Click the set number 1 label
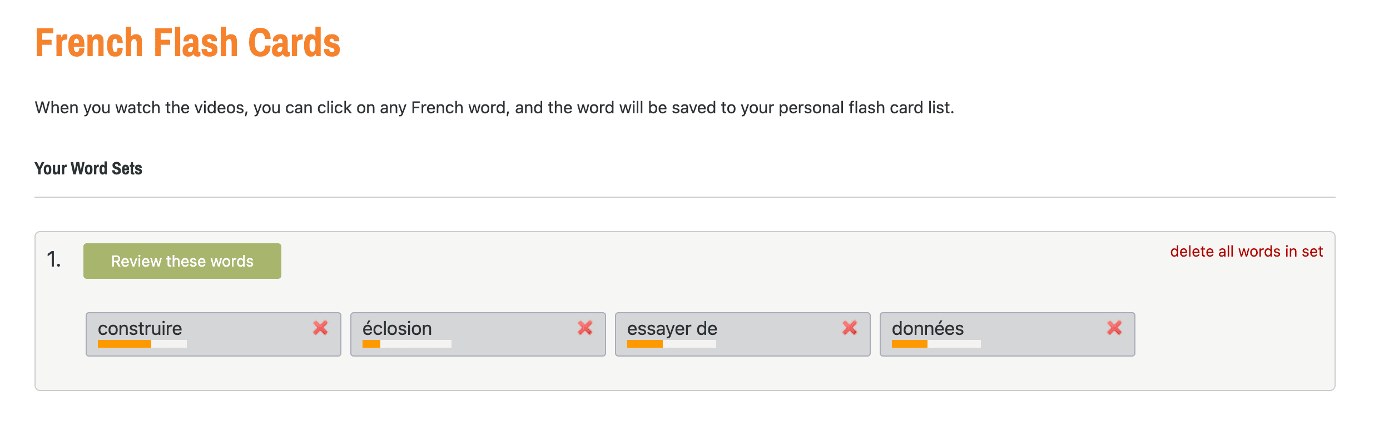 54,259
